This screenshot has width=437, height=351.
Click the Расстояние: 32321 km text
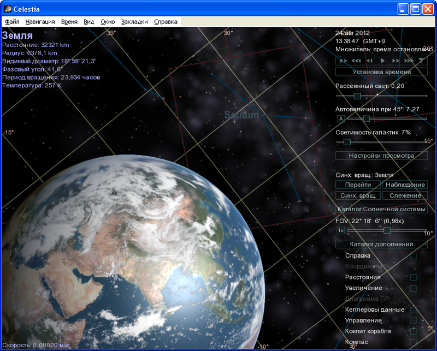click(x=36, y=45)
